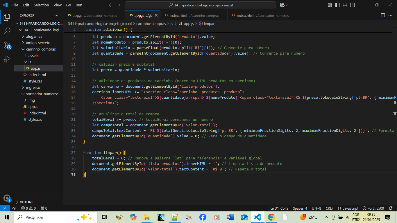Open the Edit menu
Viewport: 397px width, 223px height.
pos(26,5)
